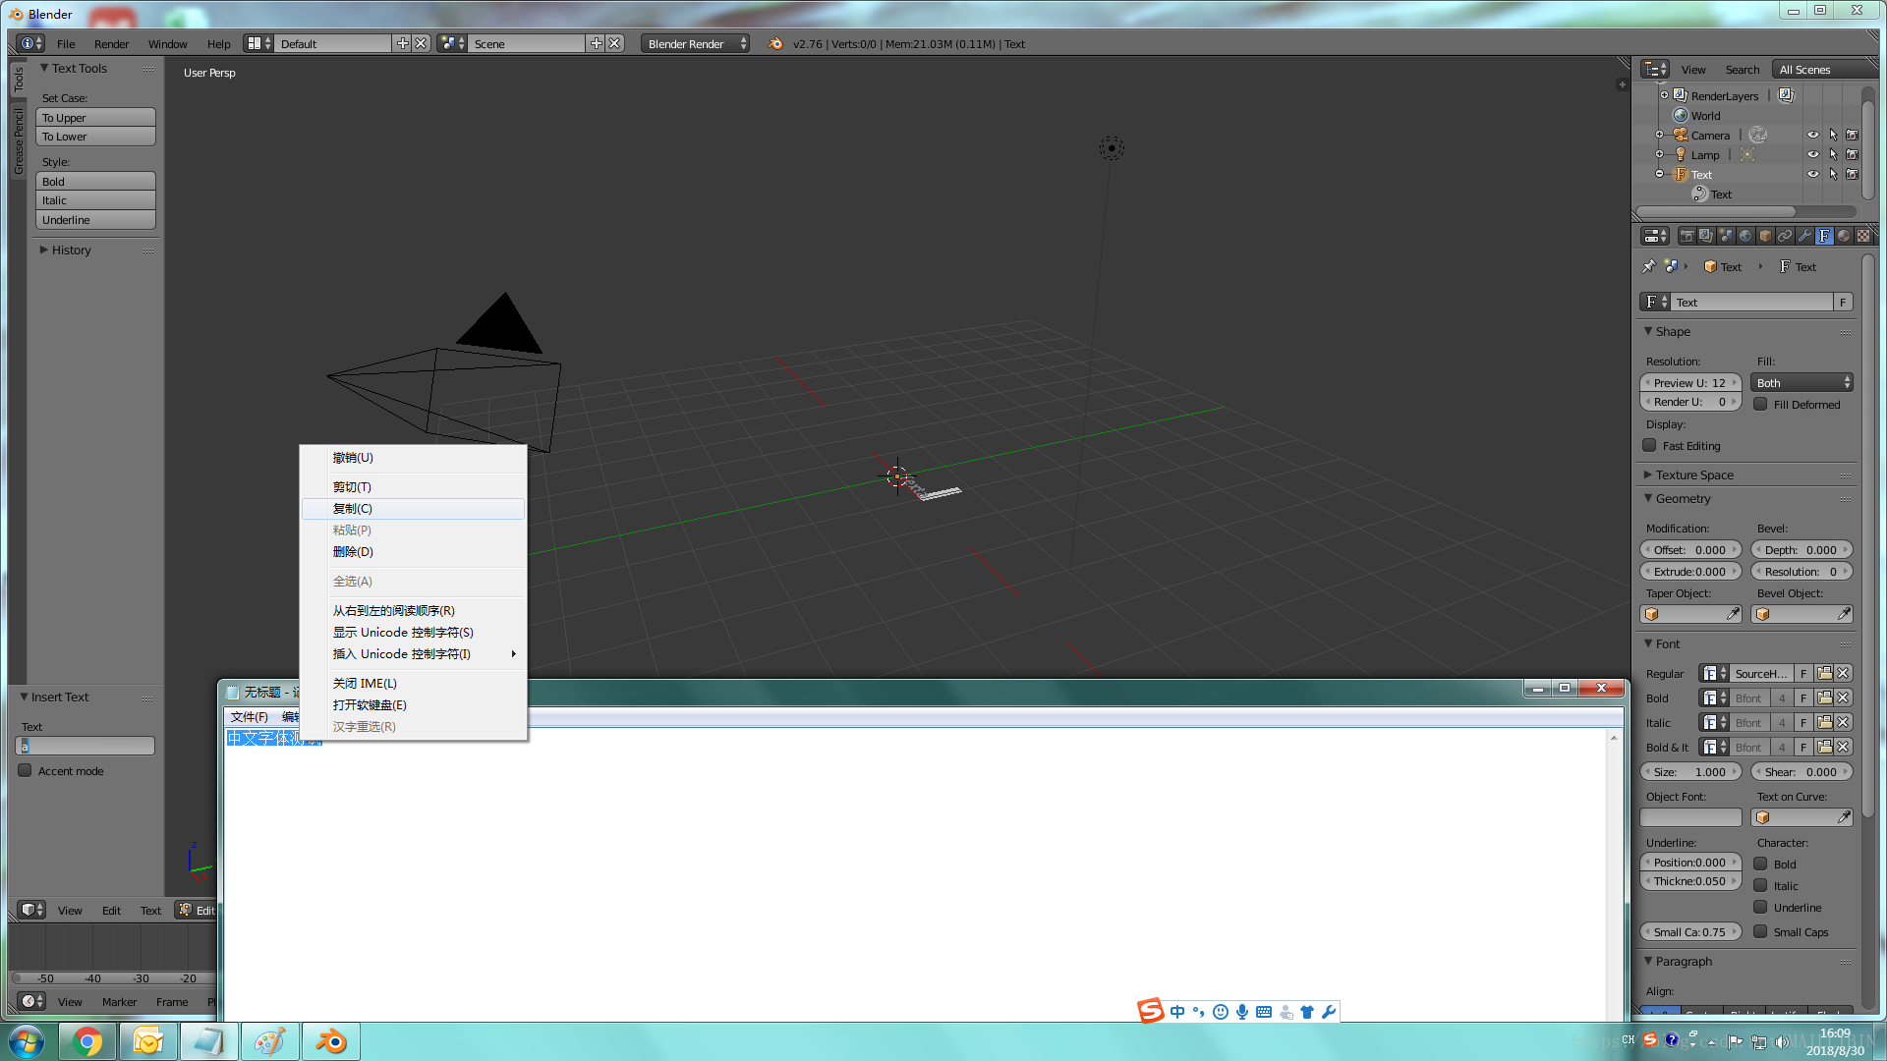Launch Blender from the Windows taskbar

pyautogui.click(x=331, y=1041)
